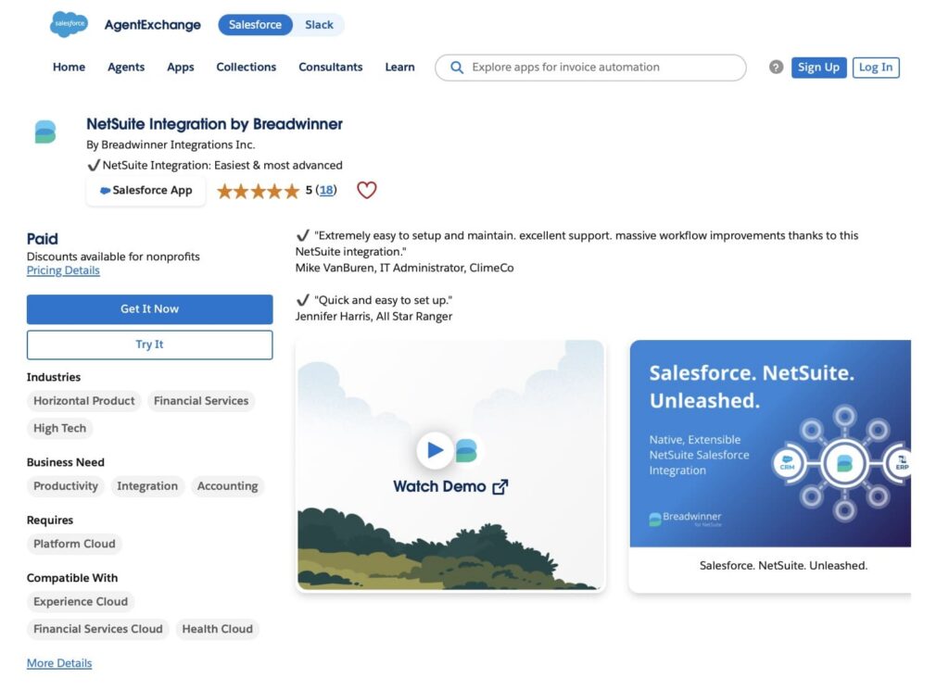
Task: Select the Platform Cloud requirement tag
Action: point(74,544)
